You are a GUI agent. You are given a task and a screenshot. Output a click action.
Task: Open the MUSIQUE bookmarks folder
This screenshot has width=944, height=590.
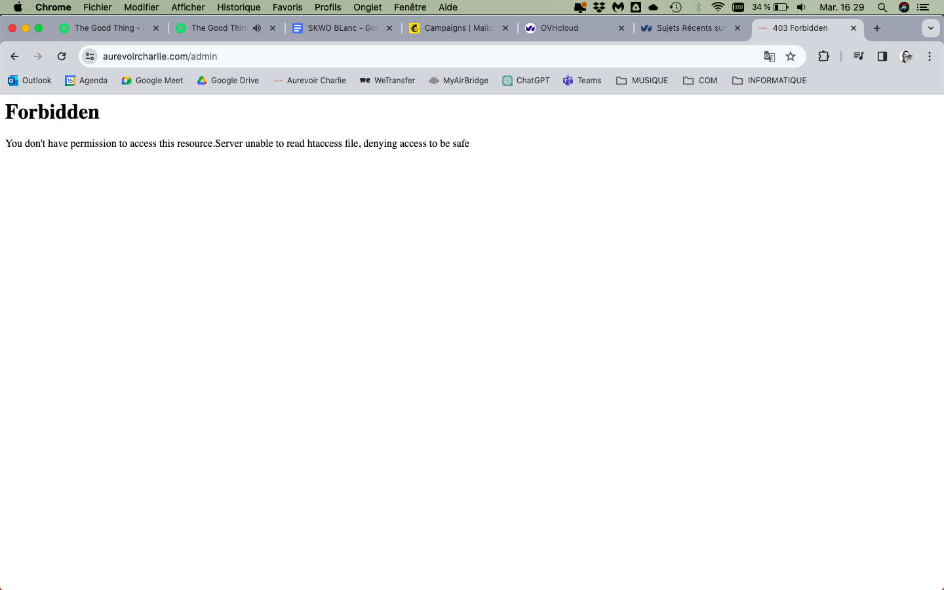click(642, 81)
